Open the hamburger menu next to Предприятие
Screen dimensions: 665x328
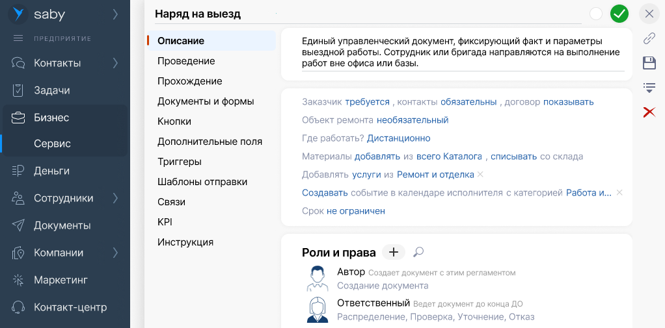[x=18, y=38]
